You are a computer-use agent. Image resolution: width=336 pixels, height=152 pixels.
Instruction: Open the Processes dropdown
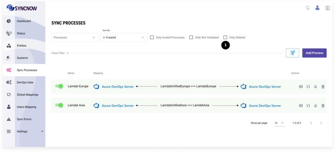pos(75,37)
